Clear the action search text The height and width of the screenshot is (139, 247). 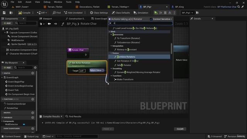coord(110,23)
